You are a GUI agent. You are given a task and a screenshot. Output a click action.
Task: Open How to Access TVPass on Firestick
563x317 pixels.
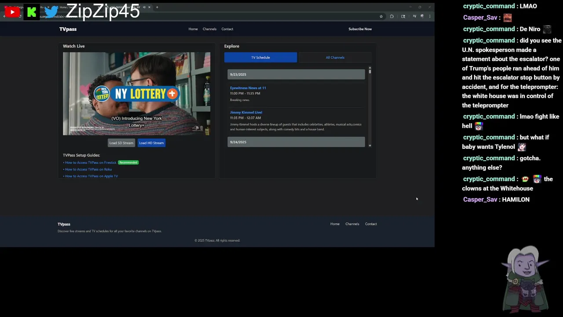point(91,162)
